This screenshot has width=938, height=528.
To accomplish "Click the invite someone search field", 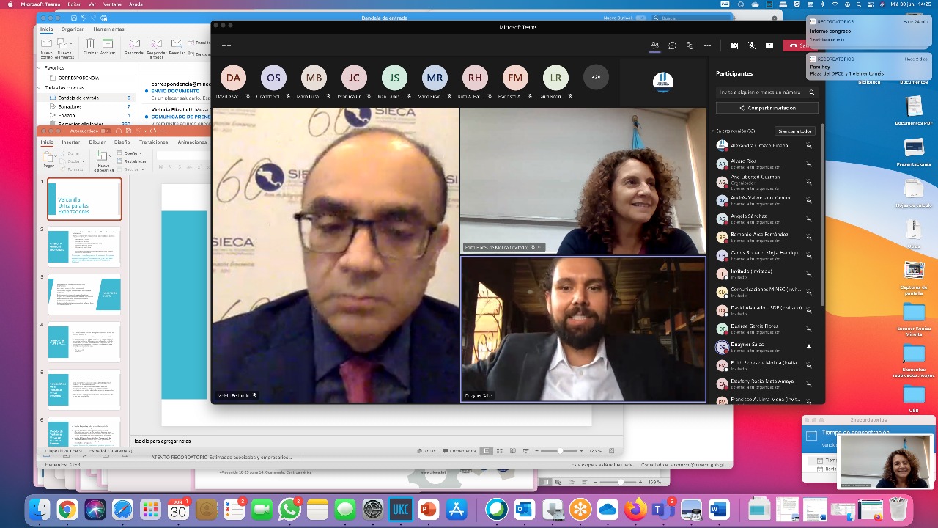I will coord(762,92).
